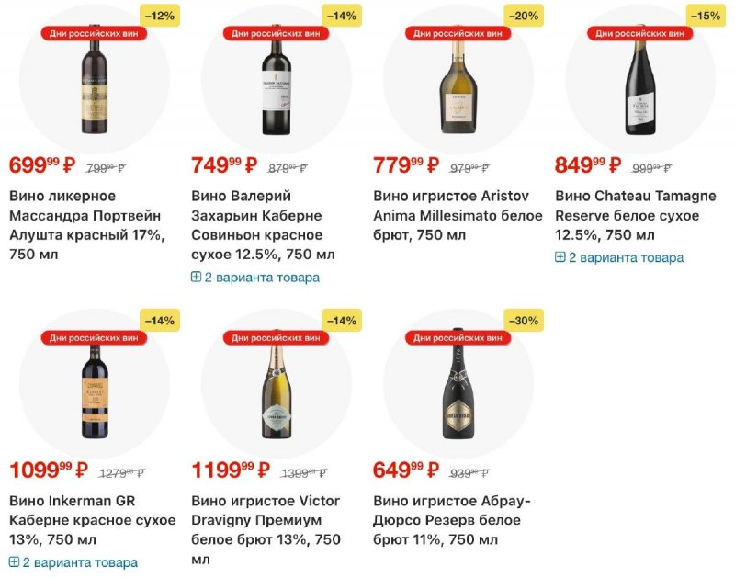Image resolution: width=735 pixels, height=578 pixels.
Task: Click the −20% discount badge on Aristov
Action: tap(524, 16)
